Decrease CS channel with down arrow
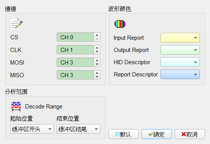Viewport: 210px width, 144px height. [97, 39]
